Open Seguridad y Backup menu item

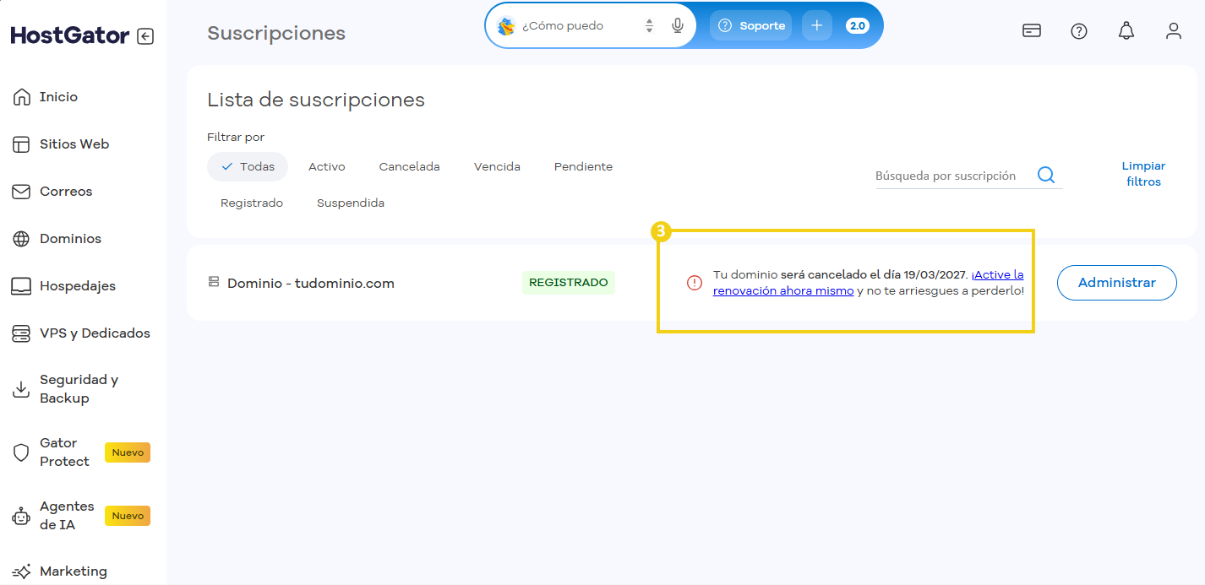pyautogui.click(x=79, y=389)
